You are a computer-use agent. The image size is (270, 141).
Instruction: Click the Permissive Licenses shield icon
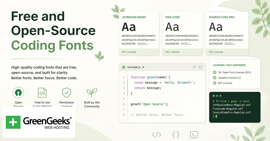[x=66, y=93]
